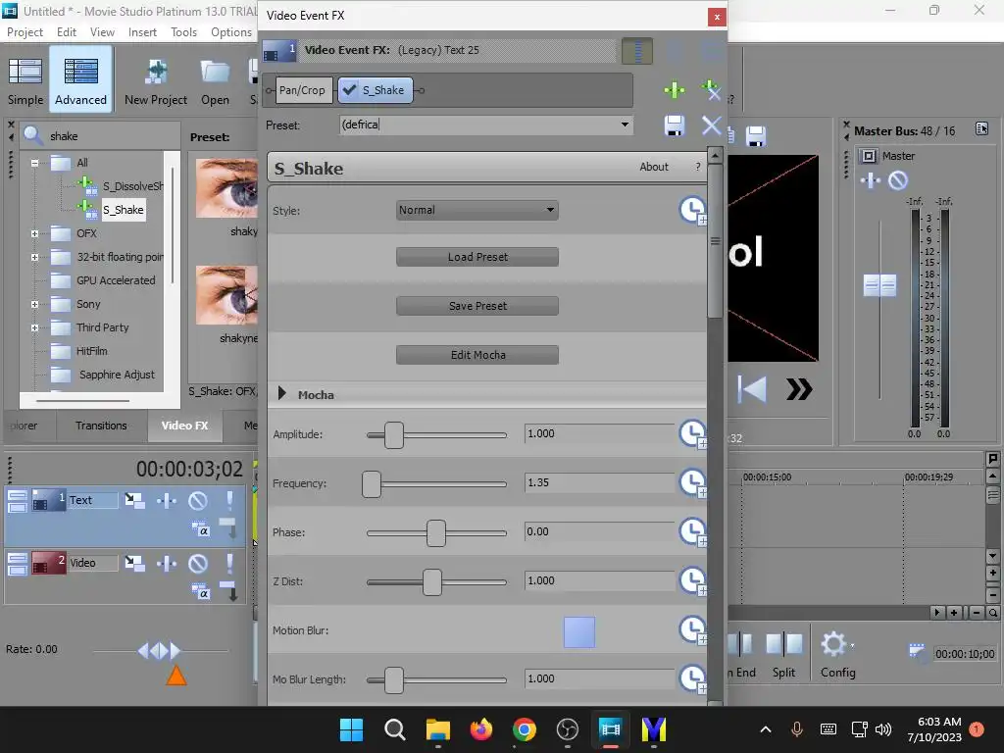Toggle the Motion Blur checkbox
This screenshot has width=1004, height=753.
coord(579,632)
